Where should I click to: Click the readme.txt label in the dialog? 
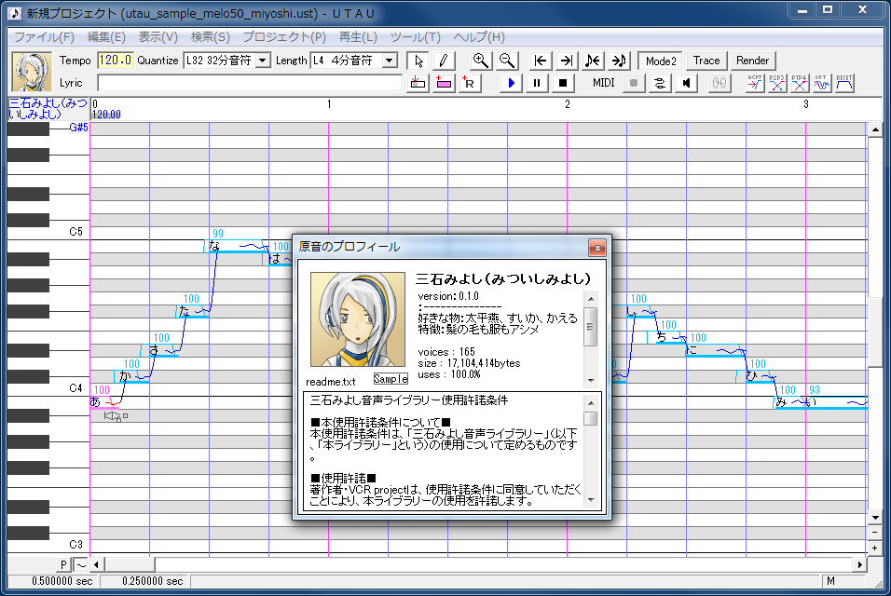point(330,382)
